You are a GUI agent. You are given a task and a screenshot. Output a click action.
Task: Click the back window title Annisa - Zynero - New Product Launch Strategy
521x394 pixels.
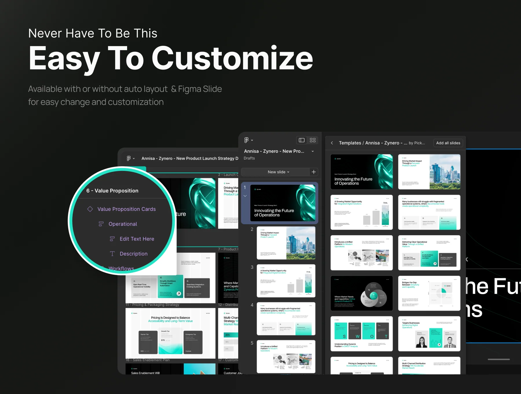190,158
